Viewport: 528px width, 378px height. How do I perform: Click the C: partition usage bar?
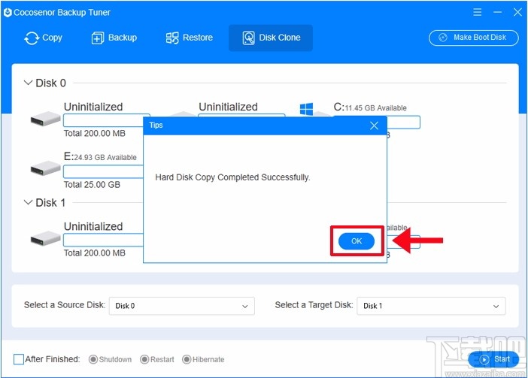(x=403, y=122)
